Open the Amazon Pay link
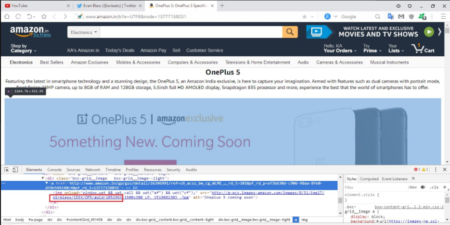Screen dimensions: 450x225 (153, 50)
